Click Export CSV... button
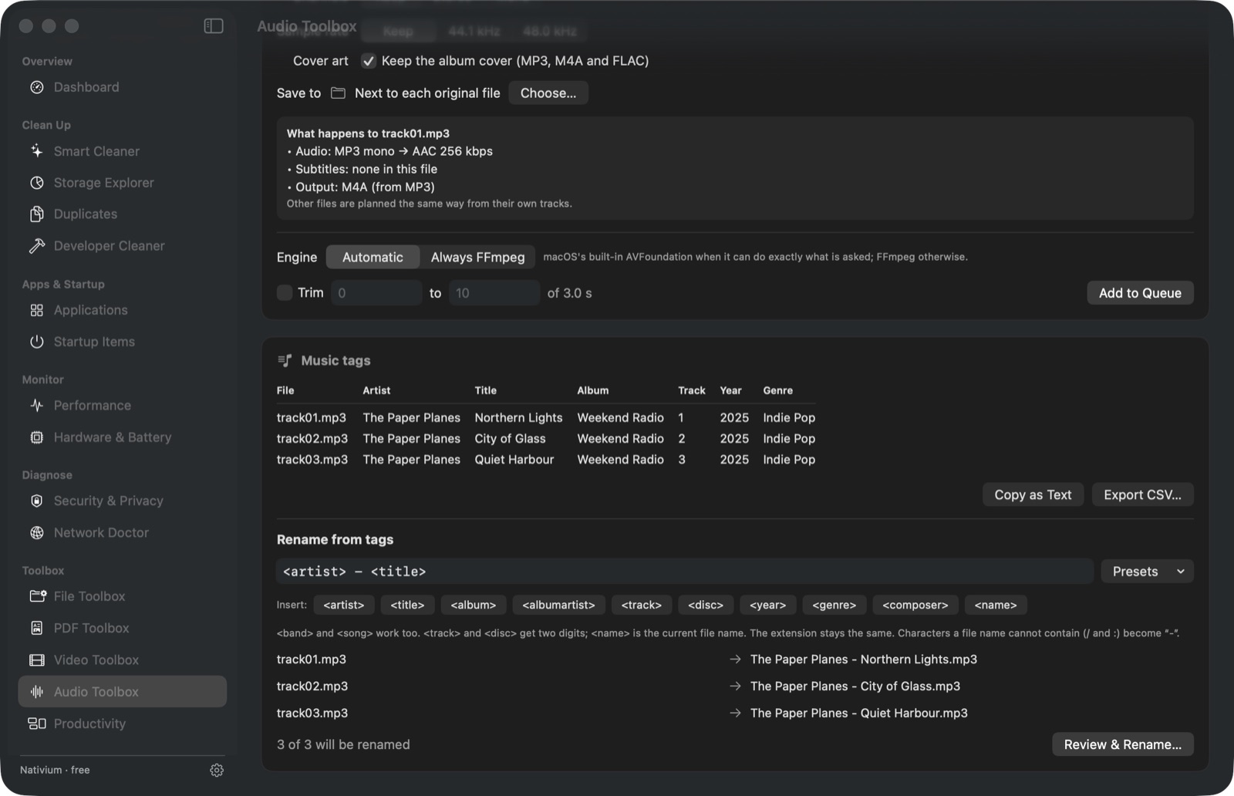This screenshot has height=796, width=1234. (x=1142, y=495)
